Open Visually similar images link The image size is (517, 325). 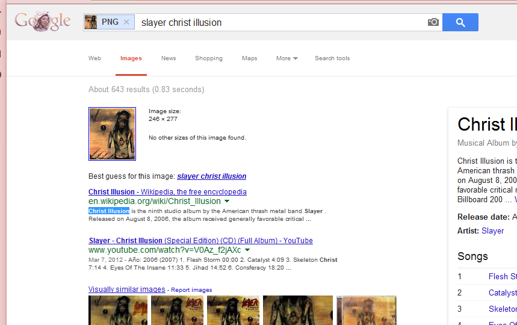click(126, 289)
